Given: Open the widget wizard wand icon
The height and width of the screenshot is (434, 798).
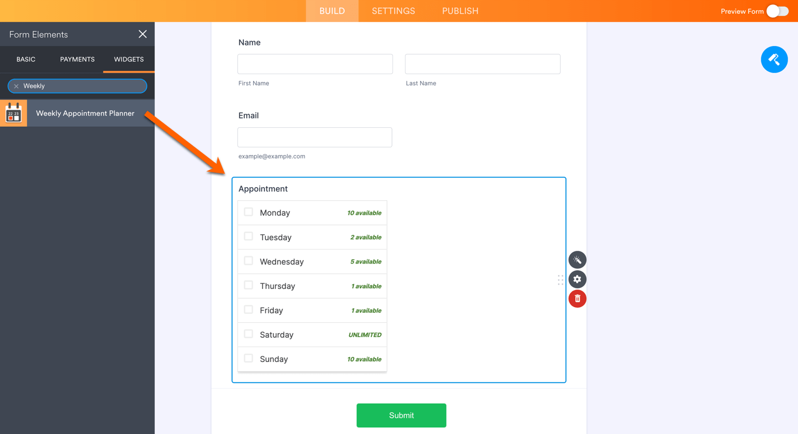Looking at the screenshot, I should tap(577, 260).
